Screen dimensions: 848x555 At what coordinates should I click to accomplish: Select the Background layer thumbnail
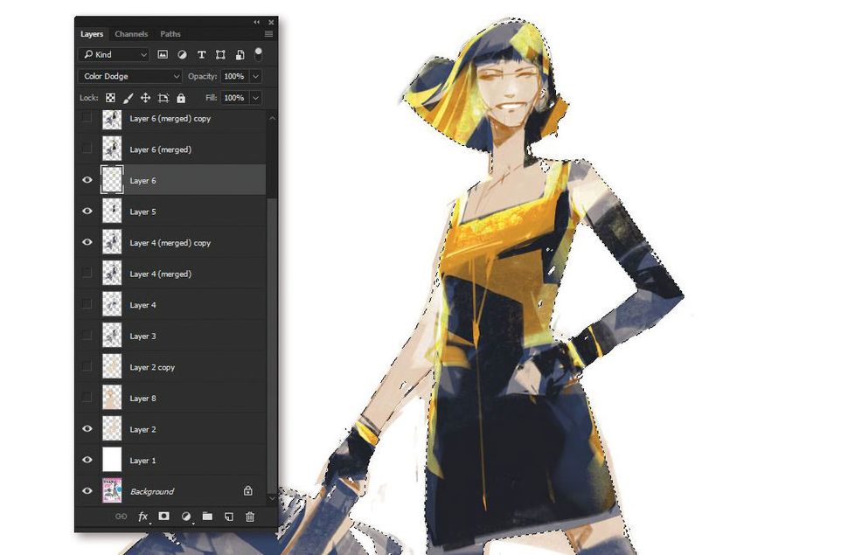(x=112, y=491)
